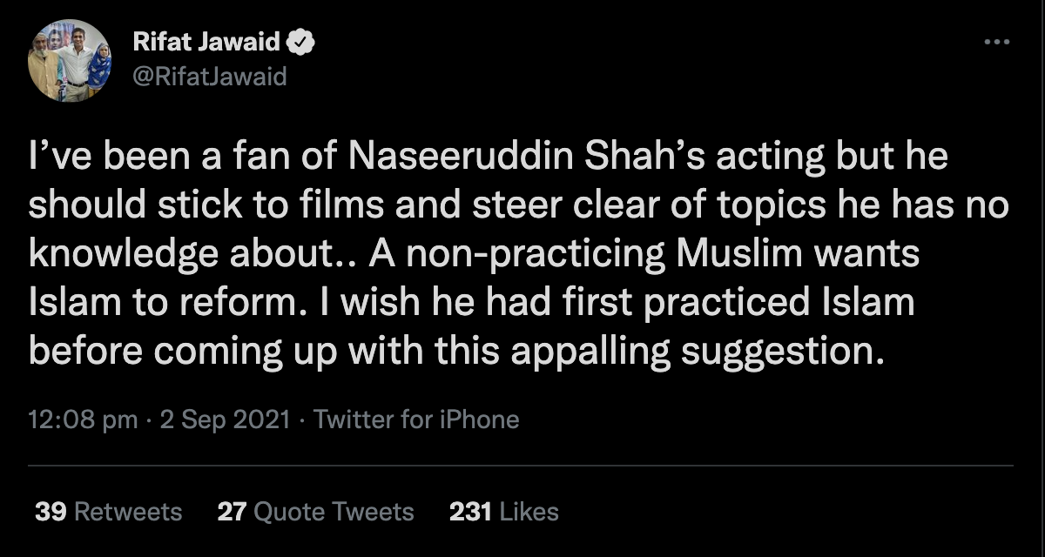Click the Quote Tweets count number 27

click(232, 511)
